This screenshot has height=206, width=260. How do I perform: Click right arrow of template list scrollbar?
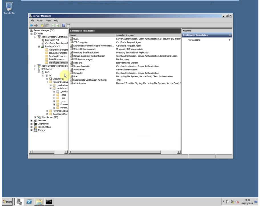pyautogui.click(x=179, y=152)
